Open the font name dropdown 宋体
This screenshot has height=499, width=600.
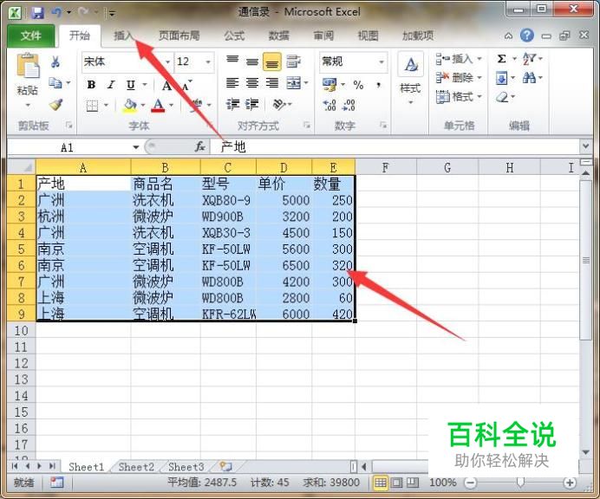tap(167, 62)
